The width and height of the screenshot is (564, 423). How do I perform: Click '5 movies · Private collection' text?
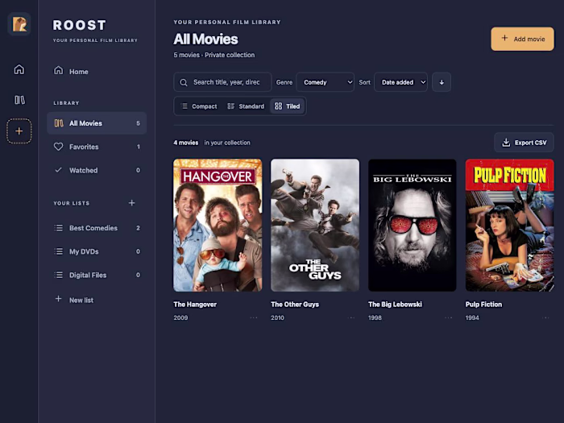[214, 55]
